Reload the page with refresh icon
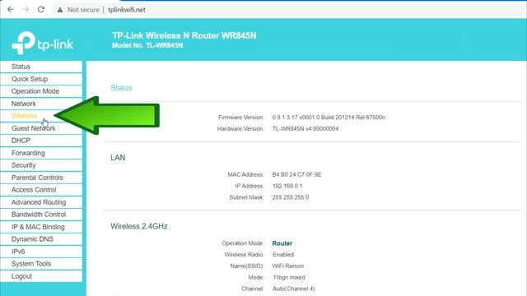The image size is (527, 296). click(x=41, y=9)
